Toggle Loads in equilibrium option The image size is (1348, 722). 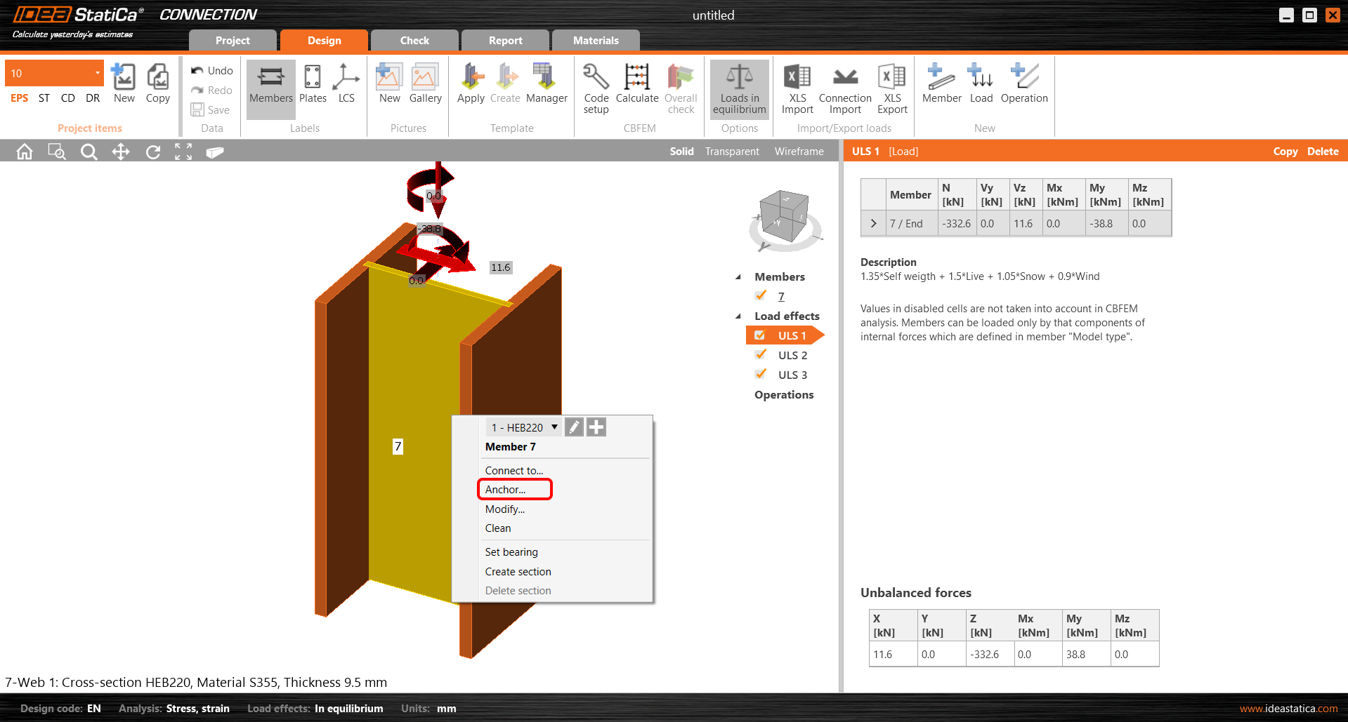coord(739,88)
